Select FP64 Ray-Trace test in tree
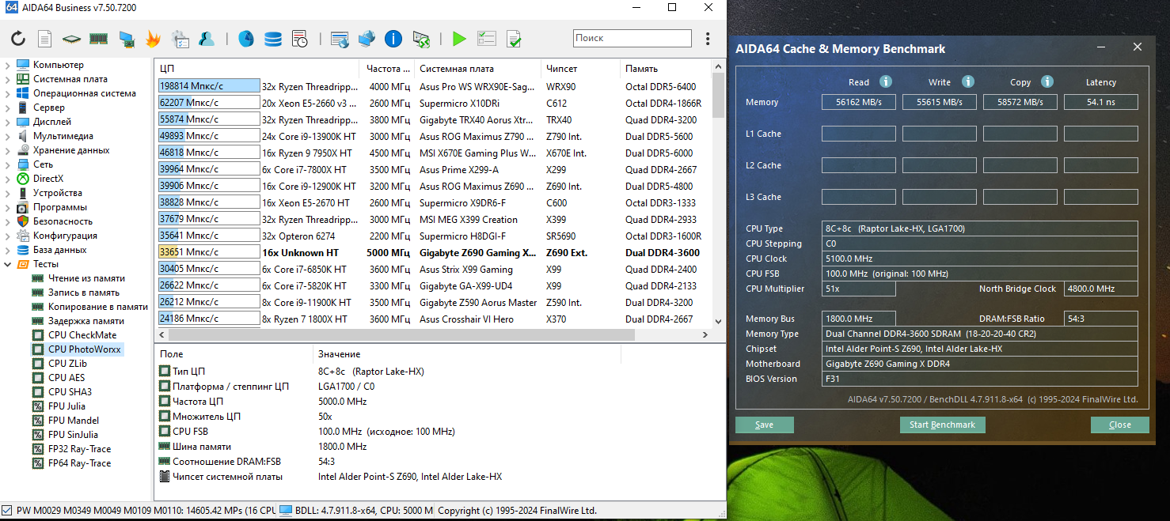Viewport: 1170px width, 521px height. point(79,462)
